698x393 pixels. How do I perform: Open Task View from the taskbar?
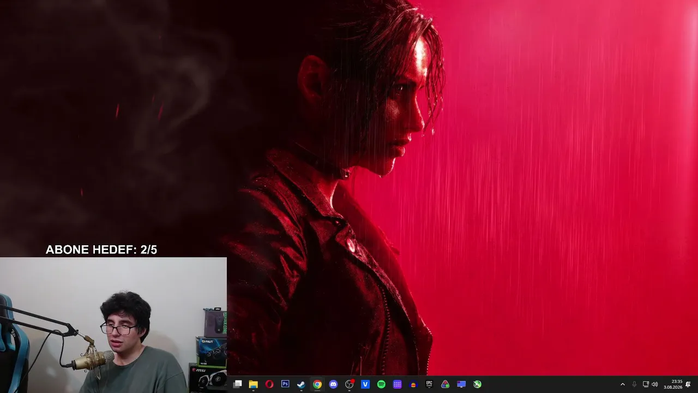238,384
